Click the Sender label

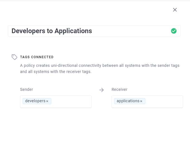27,89
